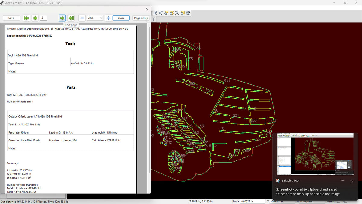Select the zoom out magnifier tool
The image size is (362, 204).
click(x=161, y=13)
